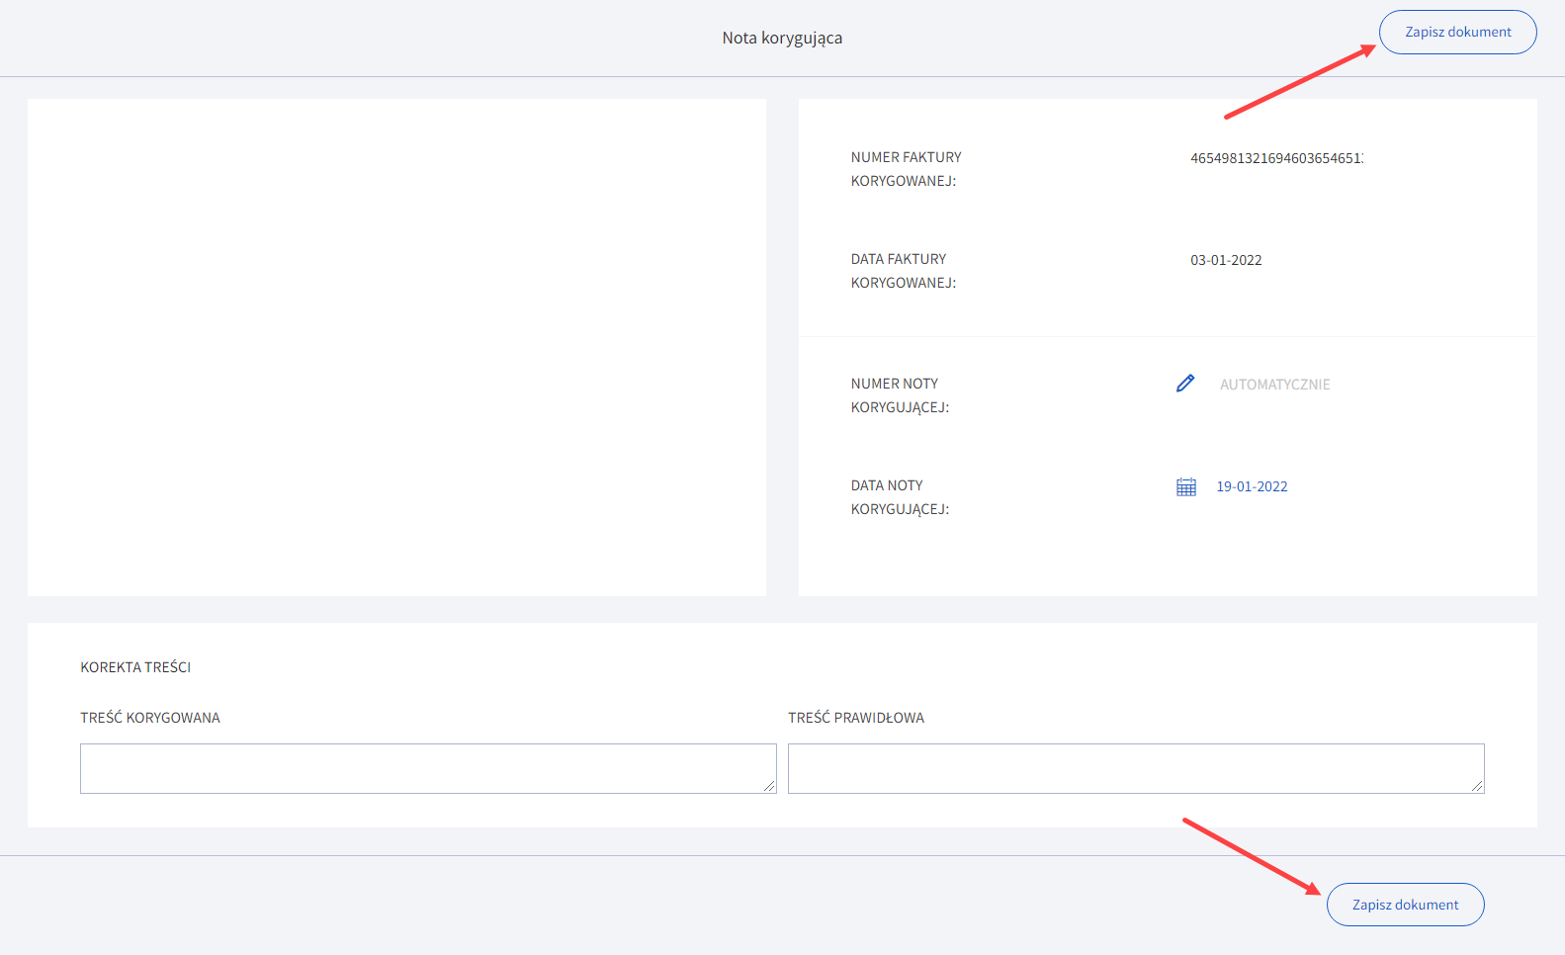
Task: Click the NUMER FAKTURY KORYGOWANEJ label
Action: (x=906, y=169)
